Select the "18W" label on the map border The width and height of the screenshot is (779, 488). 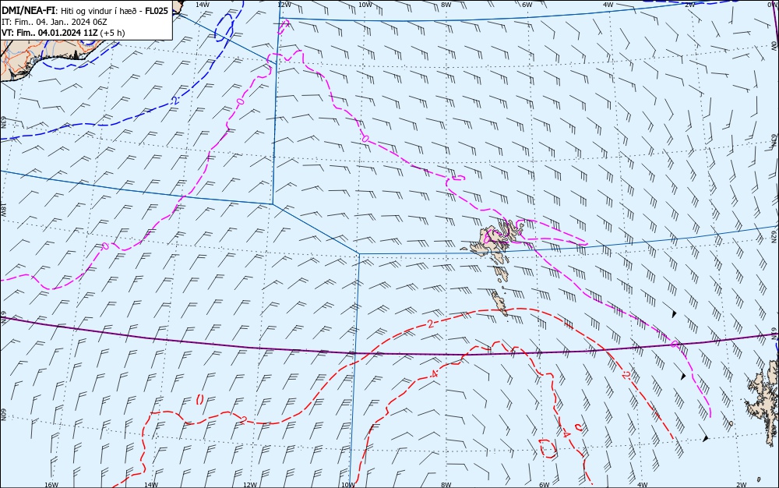pyautogui.click(x=3, y=210)
